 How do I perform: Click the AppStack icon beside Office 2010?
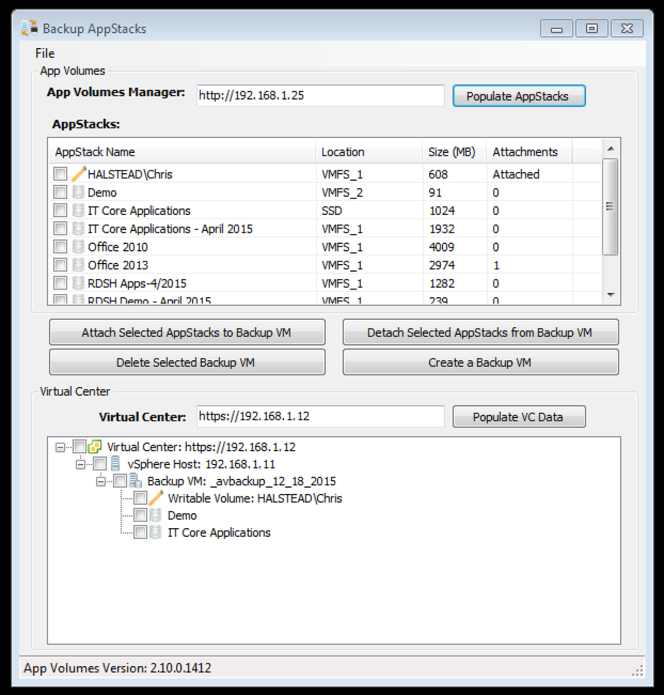[x=78, y=246]
